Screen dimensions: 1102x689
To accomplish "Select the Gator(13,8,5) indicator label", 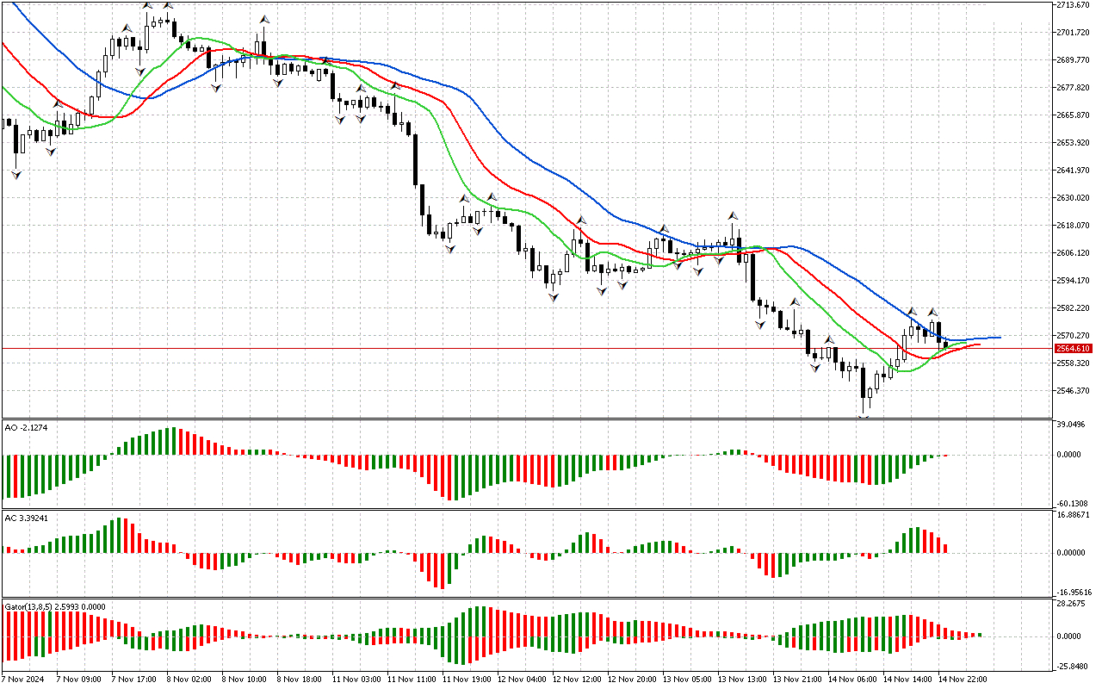I will click(x=55, y=606).
